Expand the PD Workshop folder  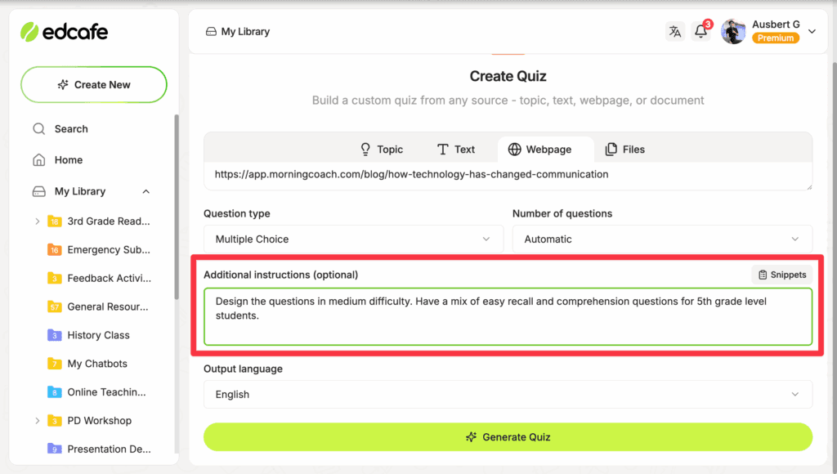coord(38,421)
